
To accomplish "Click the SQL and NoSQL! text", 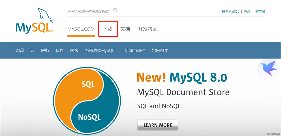I will 160,106.
